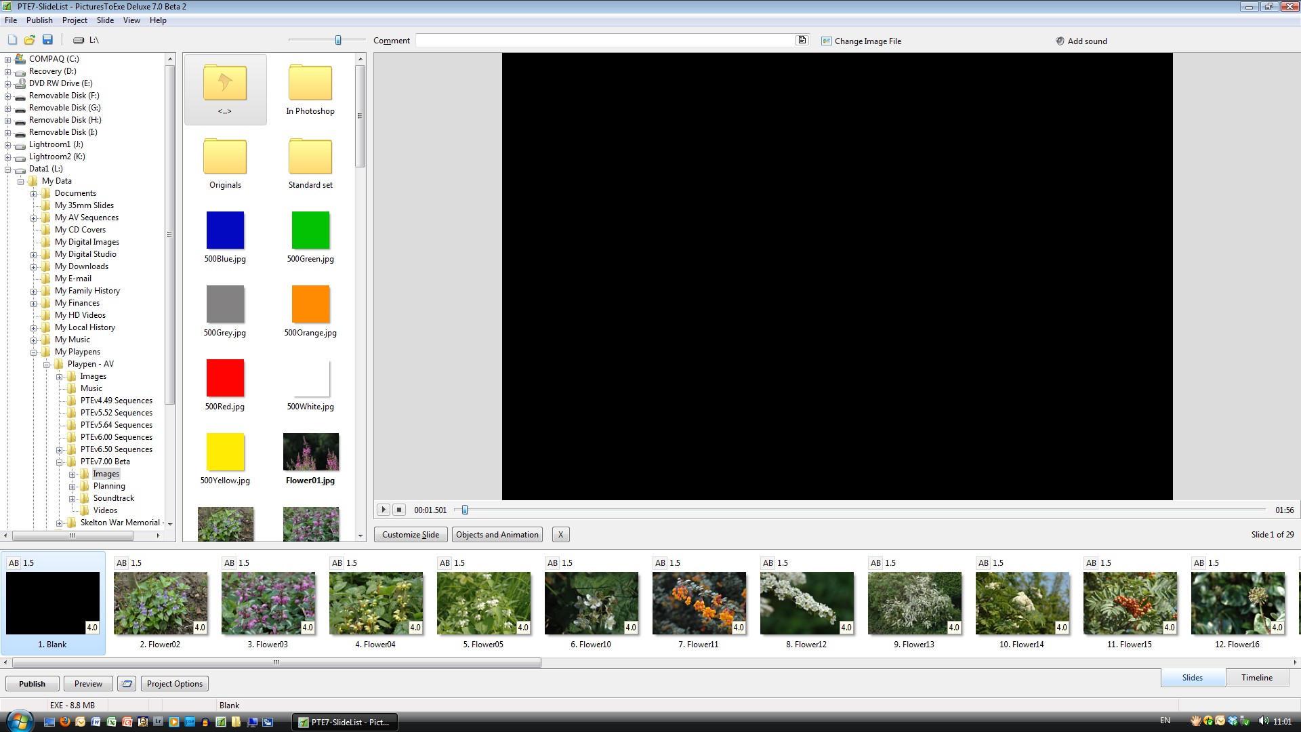Click the AB transition icon on Blank slide
The image size is (1301, 732).
[14, 563]
